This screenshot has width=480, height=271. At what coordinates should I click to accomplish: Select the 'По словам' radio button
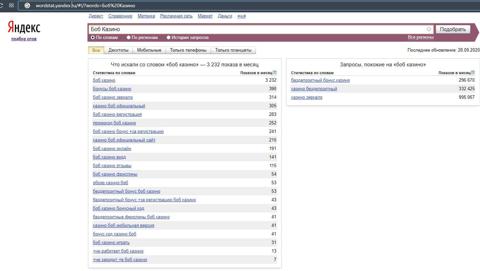[x=93, y=38]
